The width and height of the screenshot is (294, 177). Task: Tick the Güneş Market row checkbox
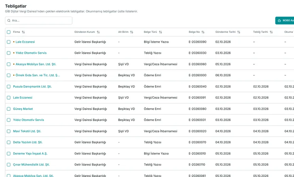[x=9, y=109]
